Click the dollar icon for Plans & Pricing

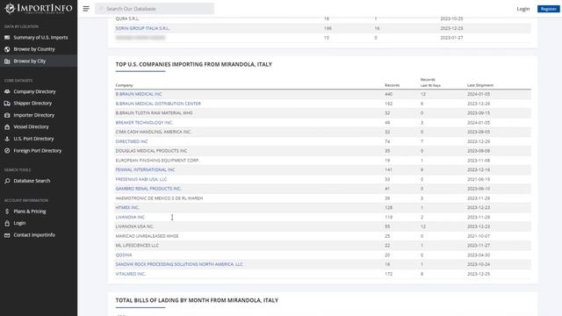(7, 212)
